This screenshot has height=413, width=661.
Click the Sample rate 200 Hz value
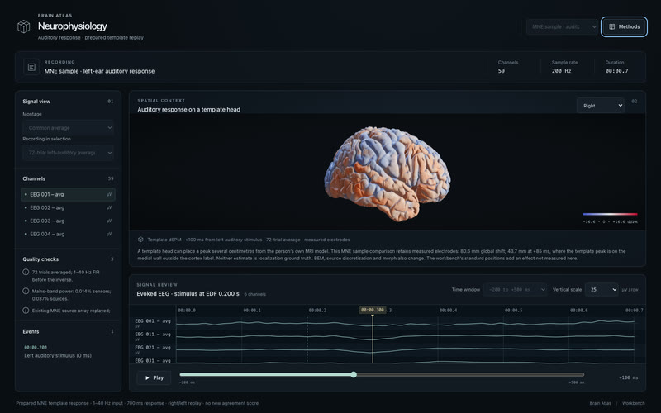coord(562,71)
